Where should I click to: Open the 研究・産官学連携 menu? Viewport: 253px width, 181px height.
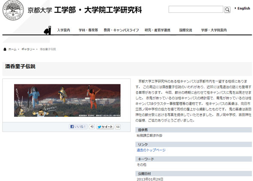tap(157, 30)
